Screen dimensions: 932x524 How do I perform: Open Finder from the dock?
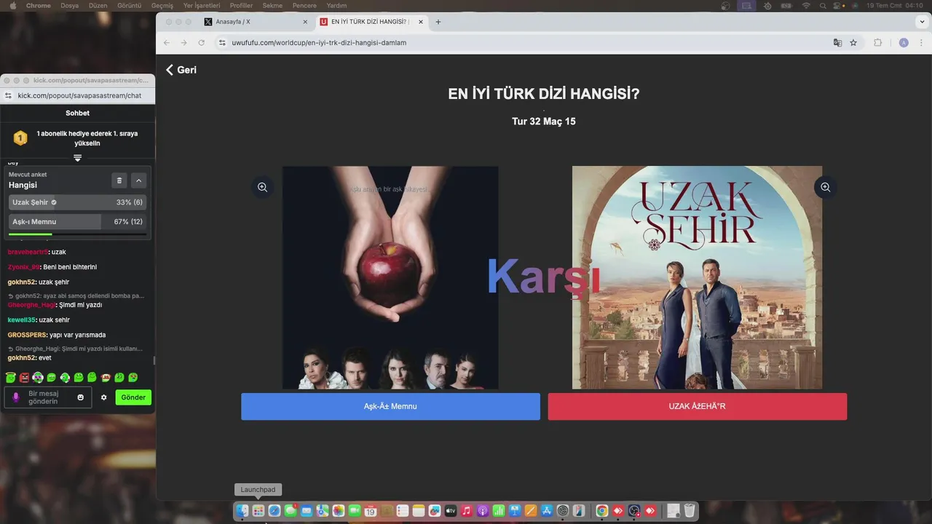(x=242, y=511)
